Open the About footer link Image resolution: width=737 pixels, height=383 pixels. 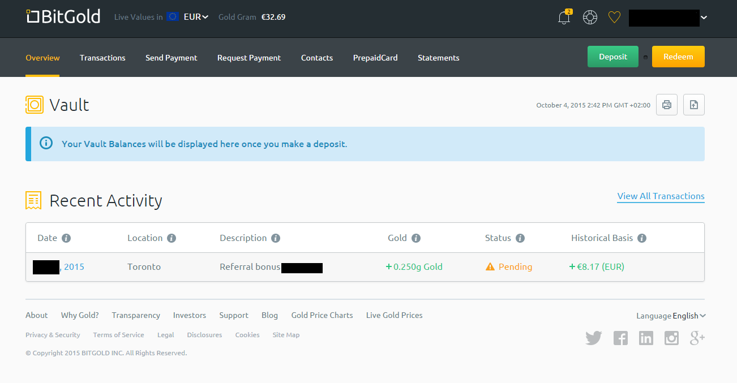pyautogui.click(x=37, y=315)
